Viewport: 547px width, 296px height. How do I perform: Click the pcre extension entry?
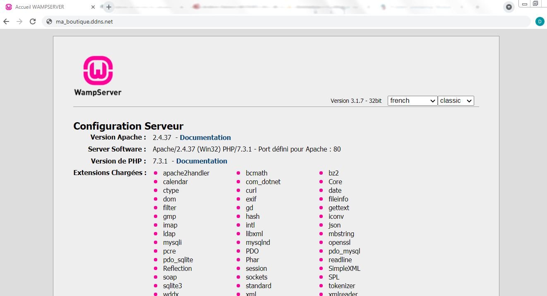coord(169,251)
